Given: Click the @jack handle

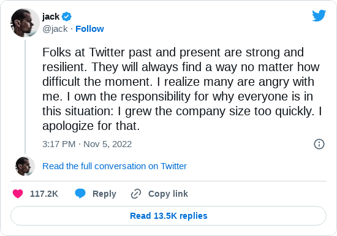Looking at the screenshot, I should [55, 29].
